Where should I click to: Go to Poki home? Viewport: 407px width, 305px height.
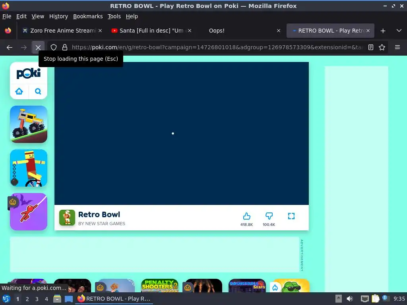point(19,91)
